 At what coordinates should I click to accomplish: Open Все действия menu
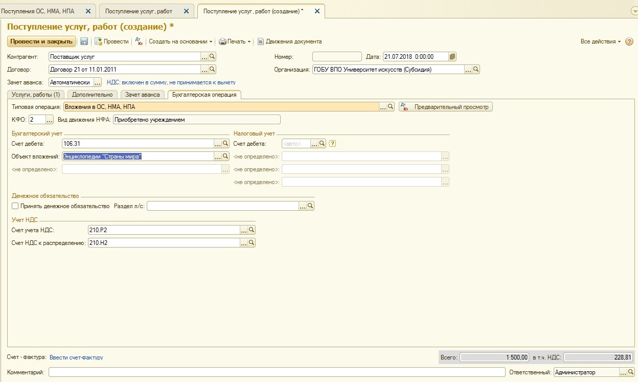coord(600,41)
